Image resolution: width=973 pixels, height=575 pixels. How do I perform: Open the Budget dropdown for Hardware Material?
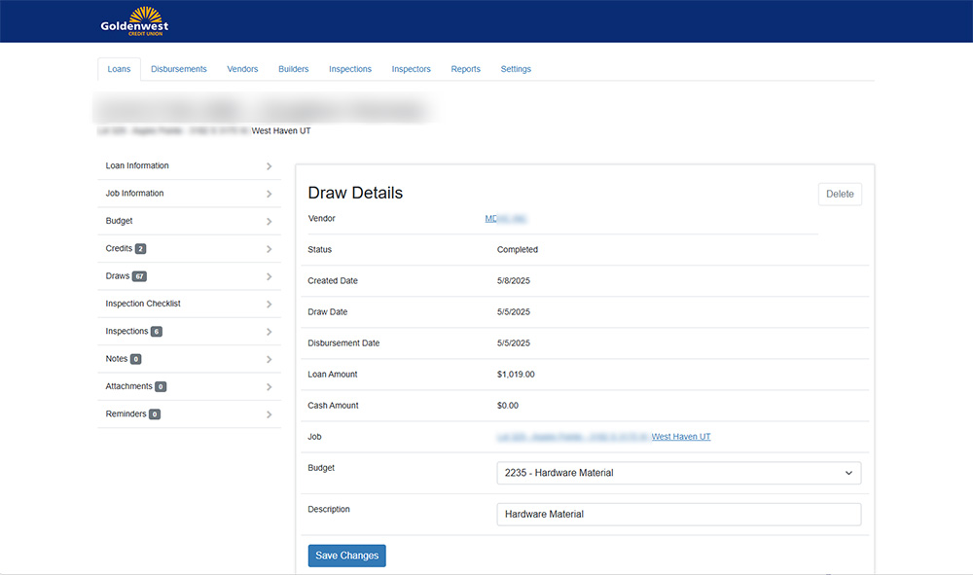pyautogui.click(x=678, y=473)
